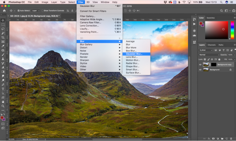Select the Crop tool

pyautogui.click(x=3, y=37)
